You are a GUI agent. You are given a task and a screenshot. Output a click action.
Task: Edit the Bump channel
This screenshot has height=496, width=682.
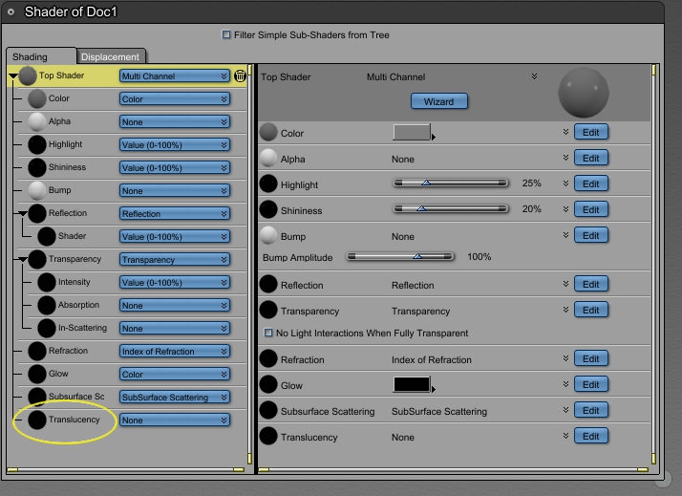590,235
